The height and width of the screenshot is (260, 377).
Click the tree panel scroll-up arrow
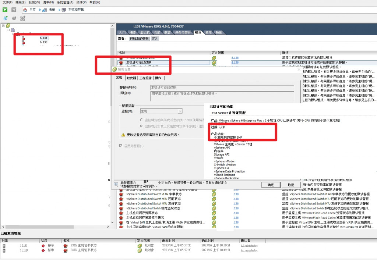pyautogui.click(x=112, y=26)
